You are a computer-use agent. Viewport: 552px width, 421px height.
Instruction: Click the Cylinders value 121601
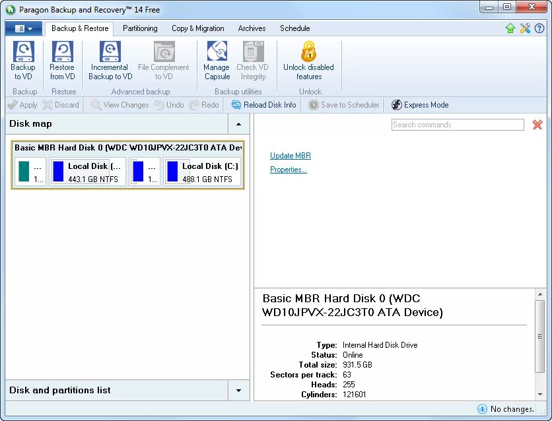[x=354, y=394]
